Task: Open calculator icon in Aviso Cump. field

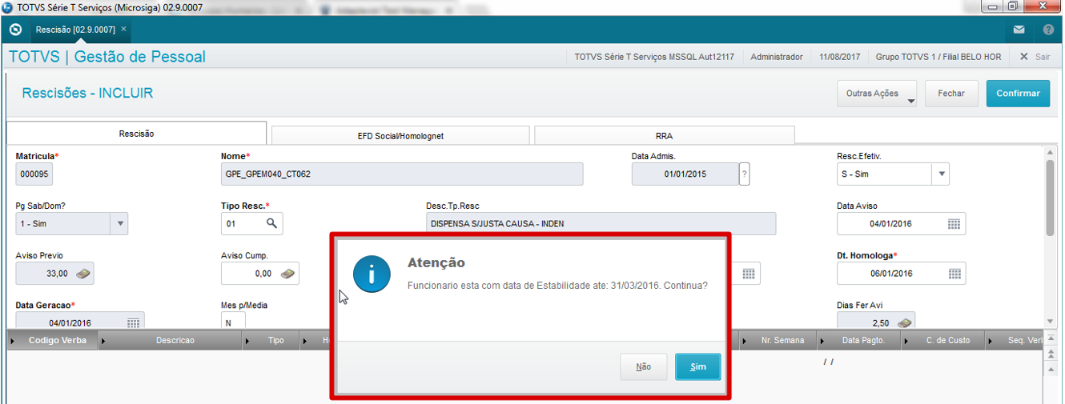Action: [x=288, y=274]
